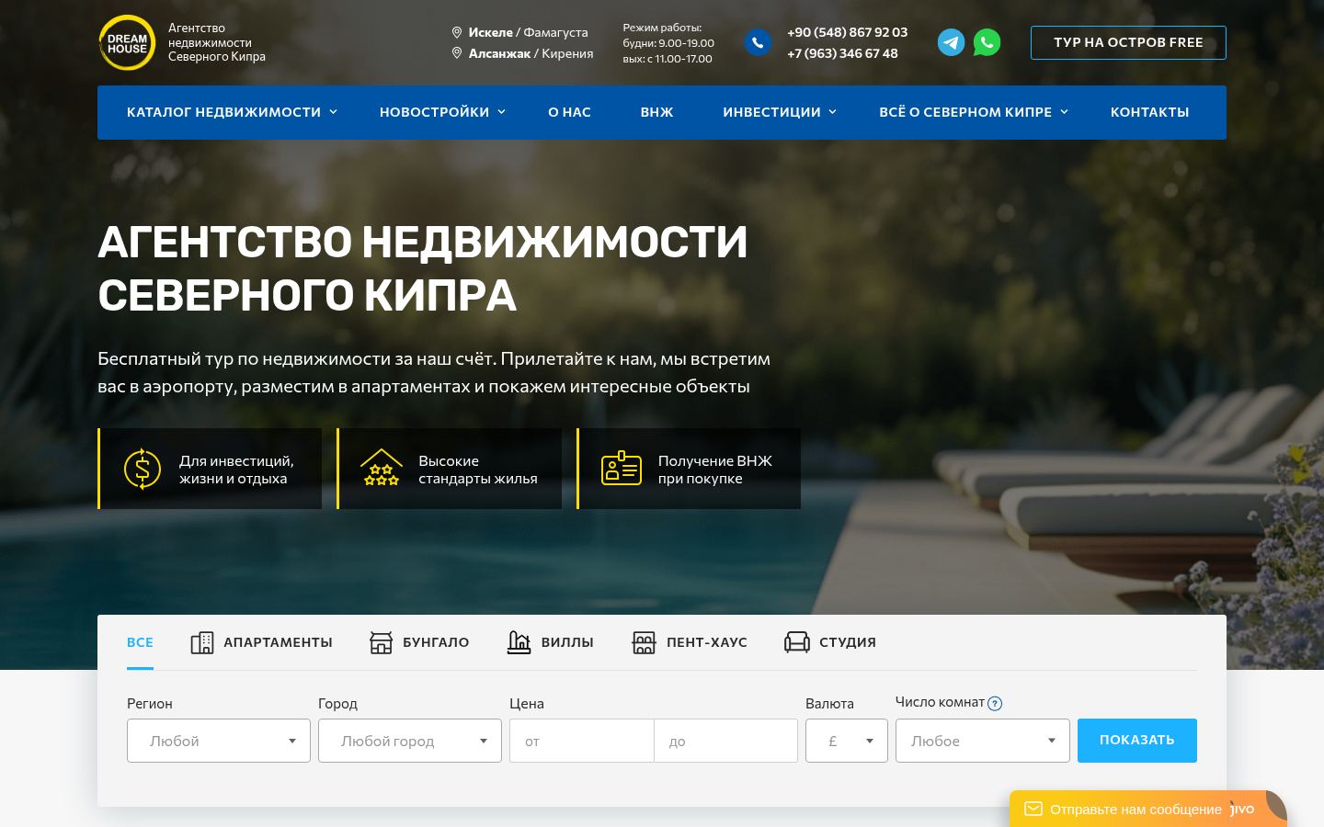Viewport: 1324px width, 827px height.
Task: Open the Telegram chat icon
Action: coord(951,42)
